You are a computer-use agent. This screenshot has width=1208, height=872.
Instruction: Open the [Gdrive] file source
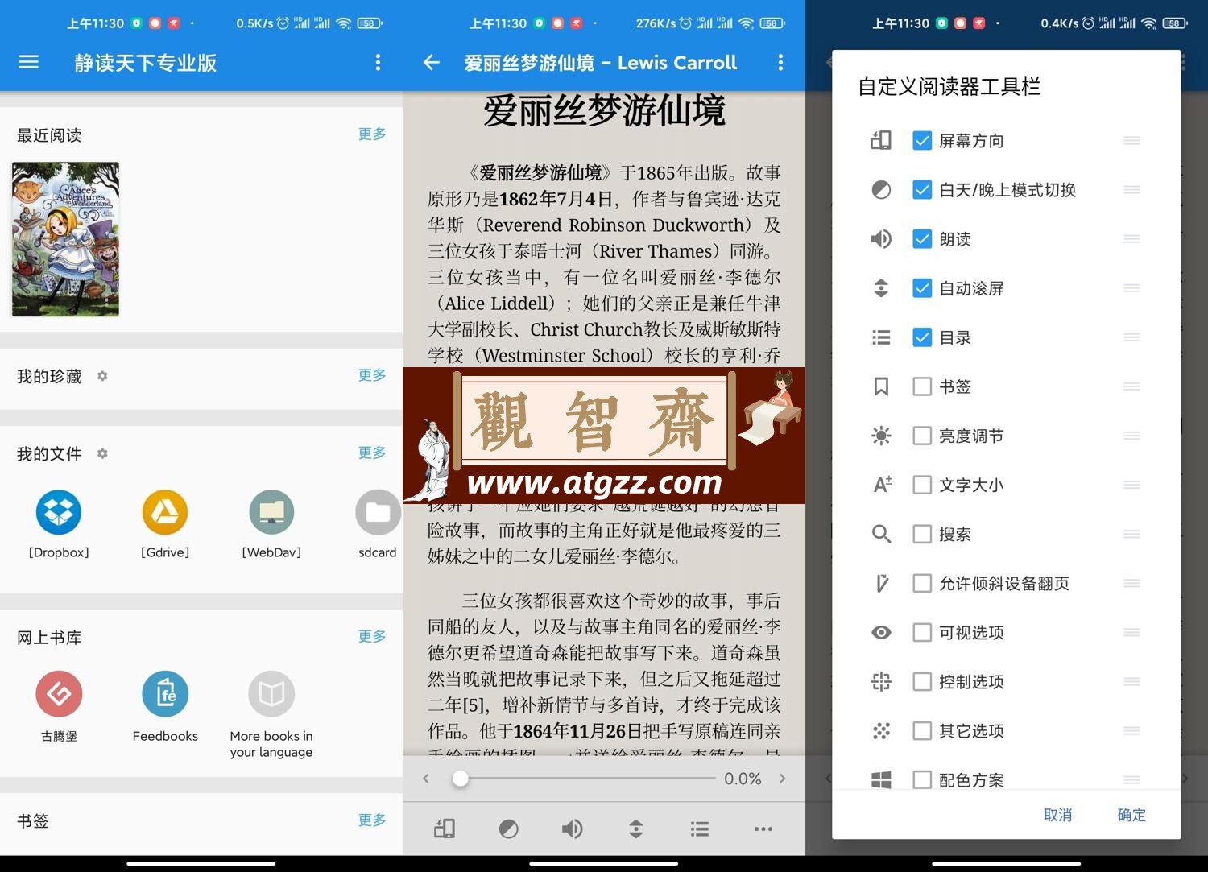pos(165,524)
